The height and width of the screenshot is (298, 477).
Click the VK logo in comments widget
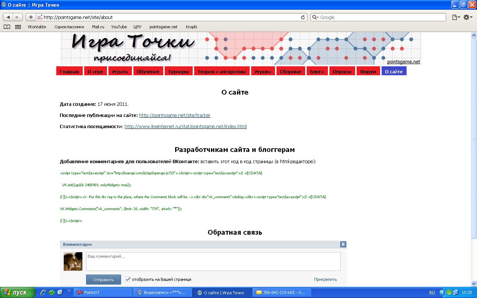pos(343,244)
